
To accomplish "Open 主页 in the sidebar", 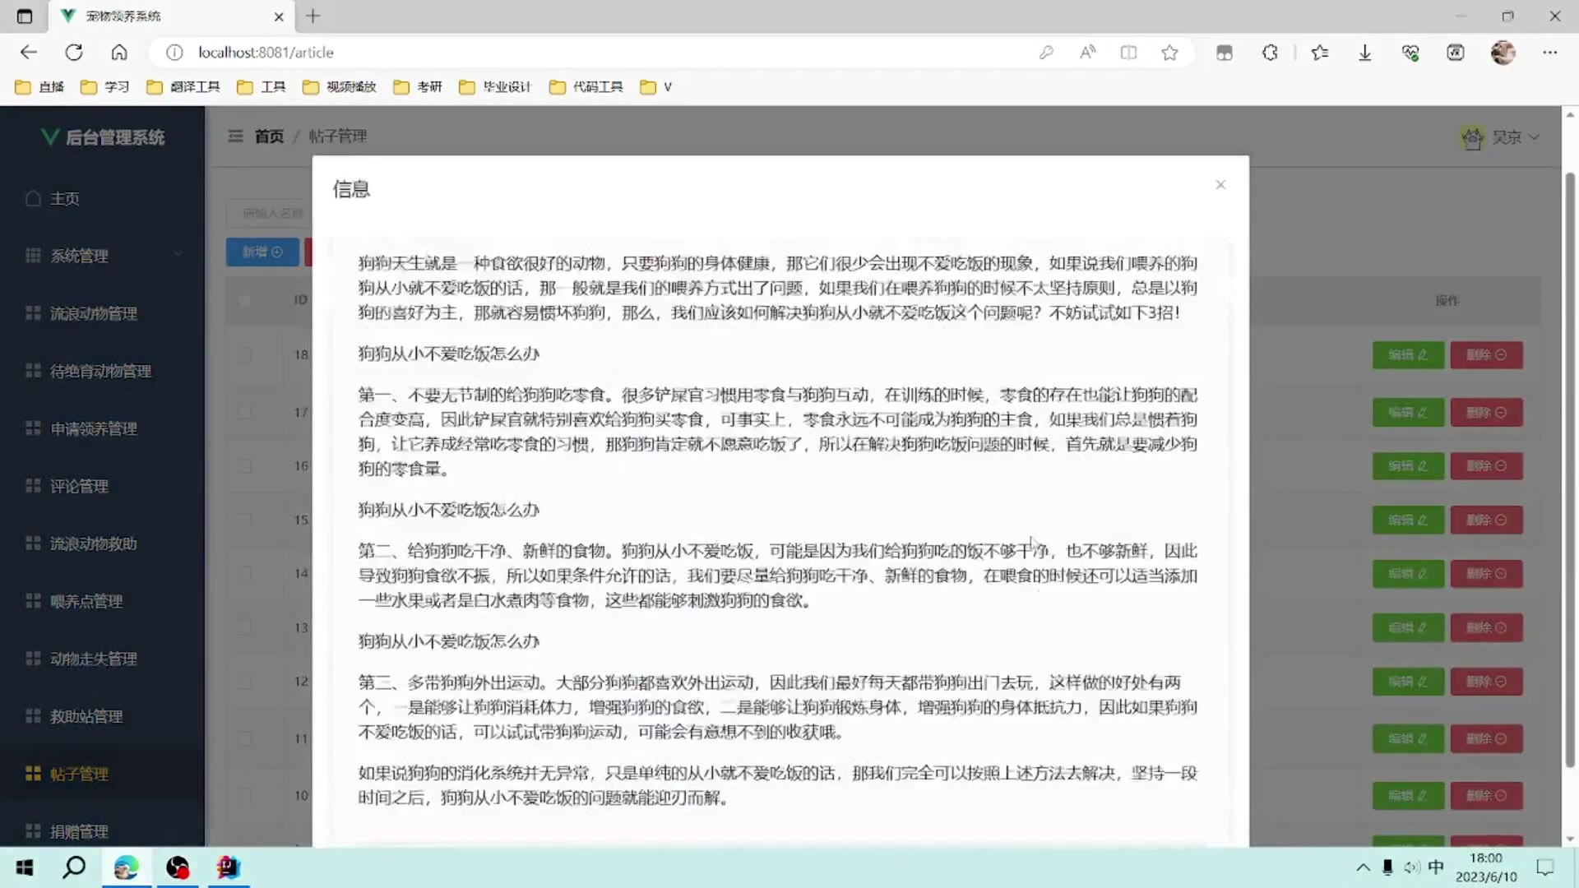I will coord(102,199).
